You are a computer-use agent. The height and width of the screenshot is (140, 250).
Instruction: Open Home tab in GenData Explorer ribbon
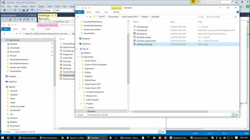(89, 12)
